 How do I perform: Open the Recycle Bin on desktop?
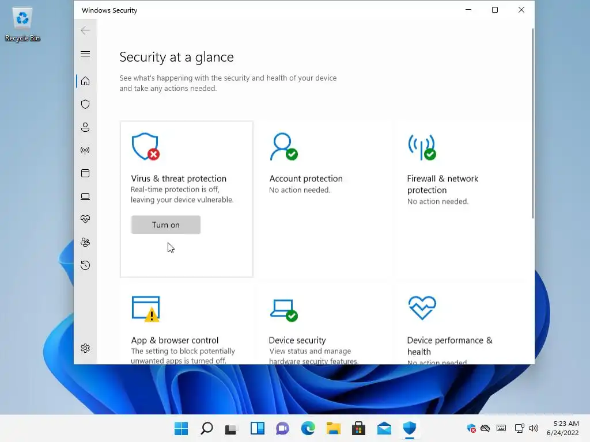click(x=22, y=24)
